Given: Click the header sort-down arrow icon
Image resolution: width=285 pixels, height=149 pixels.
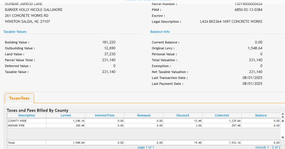Looking at the screenshot, I should click(x=283, y=117).
